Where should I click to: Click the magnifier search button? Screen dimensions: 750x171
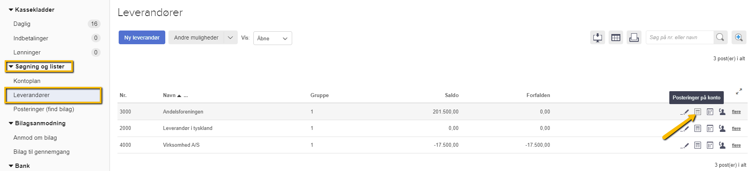pyautogui.click(x=720, y=38)
